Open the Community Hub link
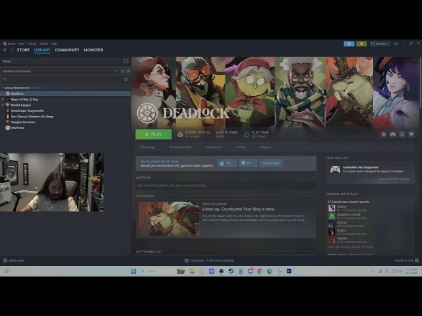422x316 pixels. (180, 147)
